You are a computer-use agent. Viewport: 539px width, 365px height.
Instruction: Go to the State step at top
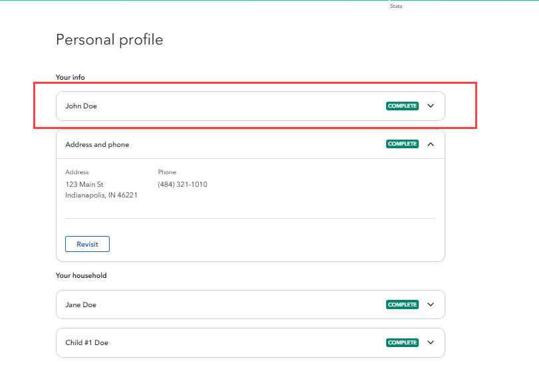point(396,6)
